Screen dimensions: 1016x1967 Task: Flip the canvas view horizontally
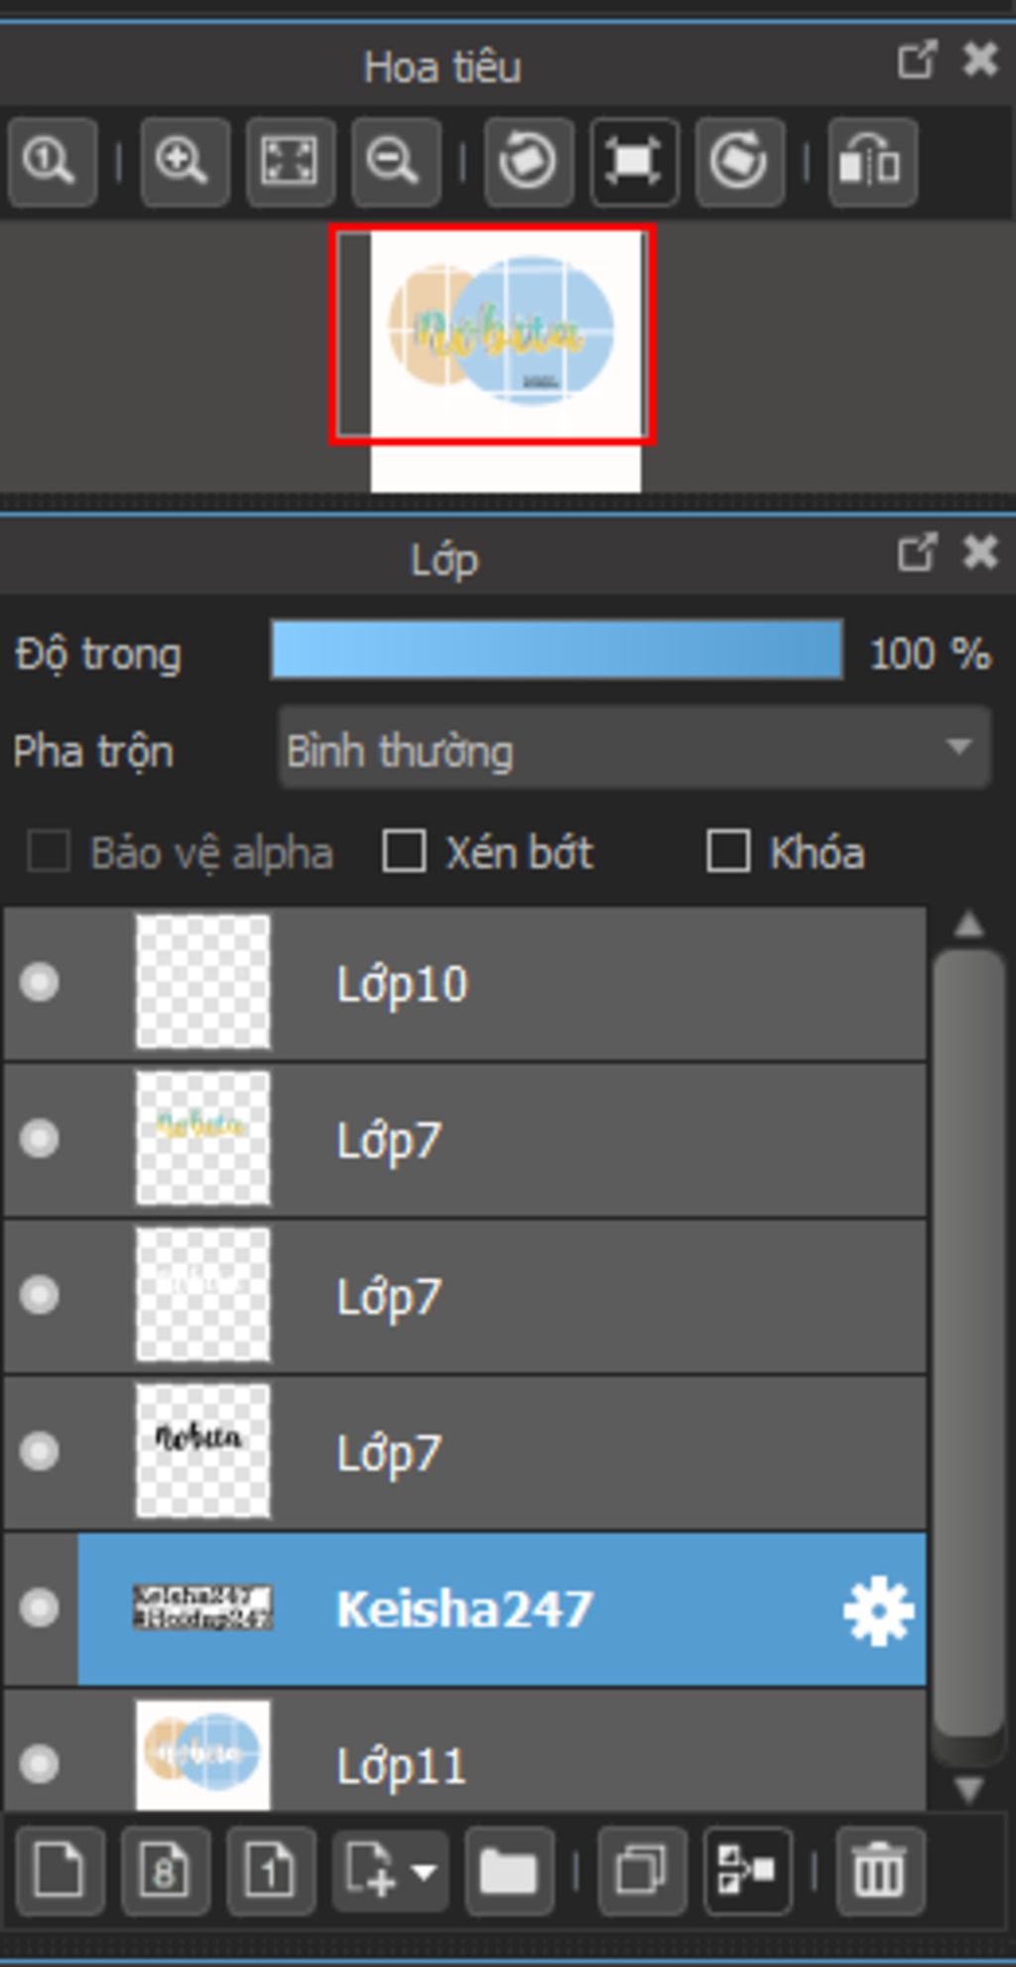(871, 162)
